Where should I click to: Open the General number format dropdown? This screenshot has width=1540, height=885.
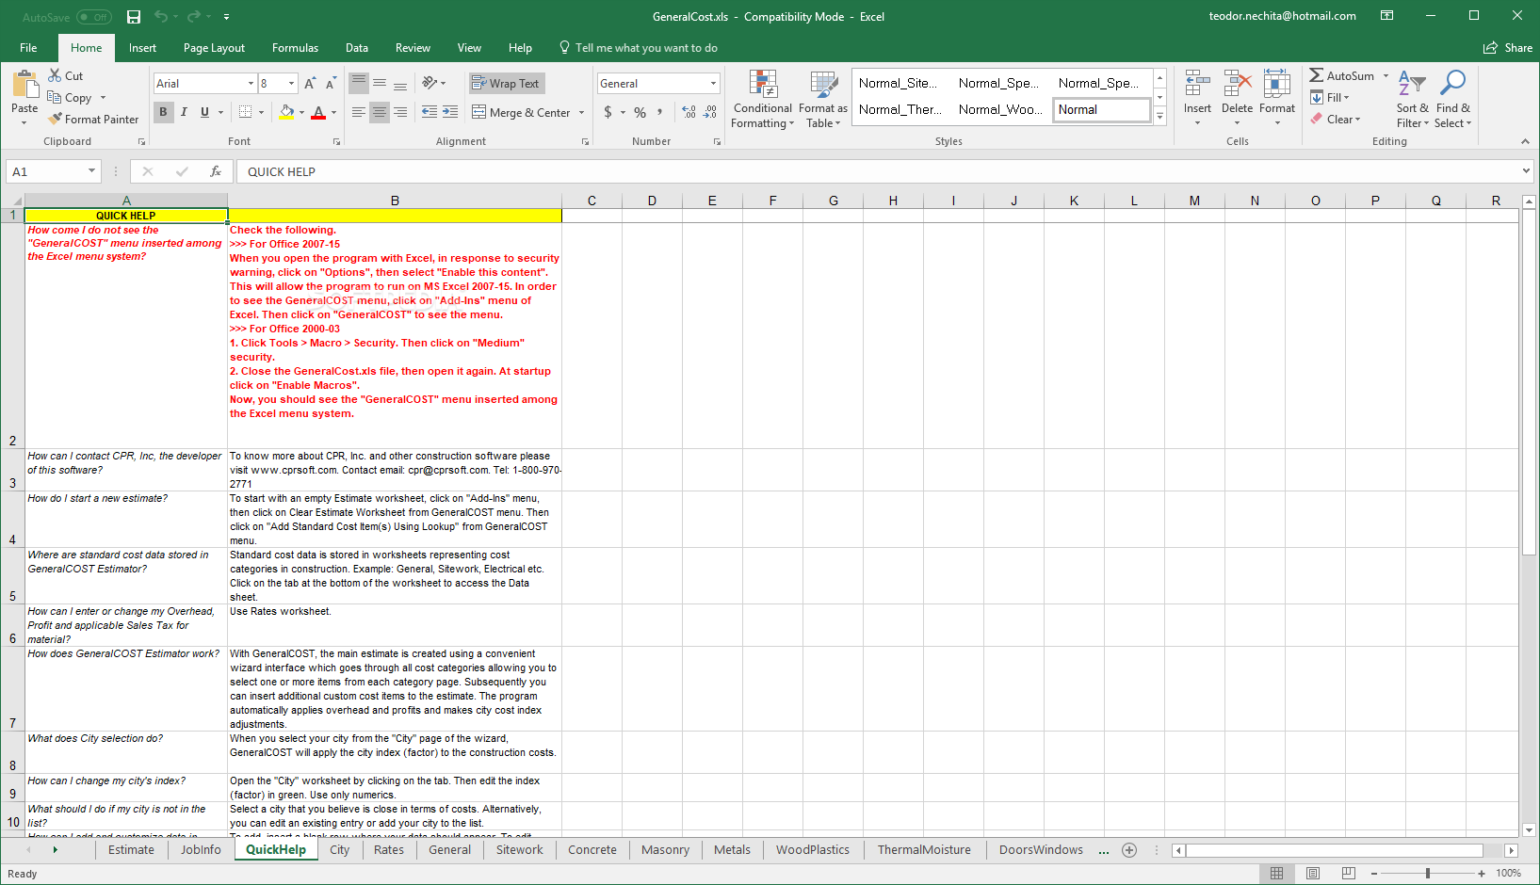[713, 84]
